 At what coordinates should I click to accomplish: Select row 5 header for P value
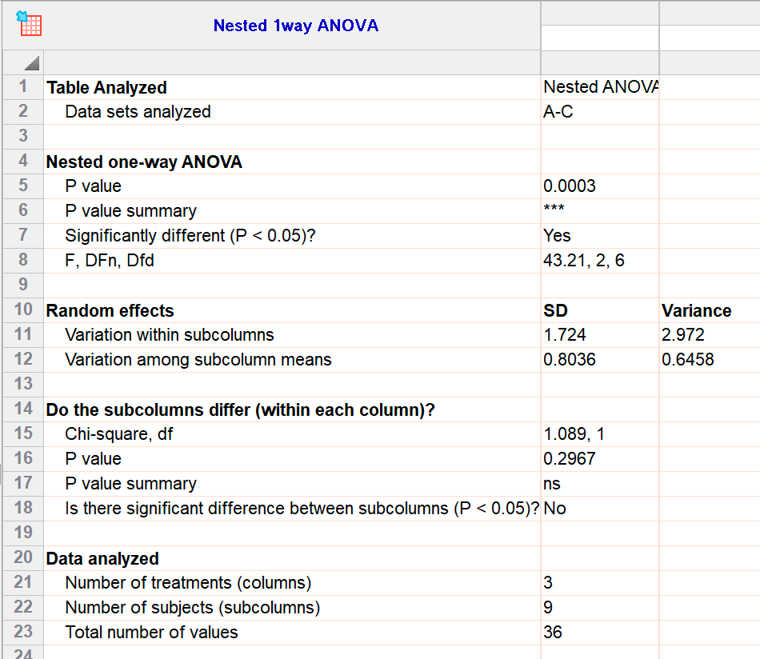tap(22, 186)
